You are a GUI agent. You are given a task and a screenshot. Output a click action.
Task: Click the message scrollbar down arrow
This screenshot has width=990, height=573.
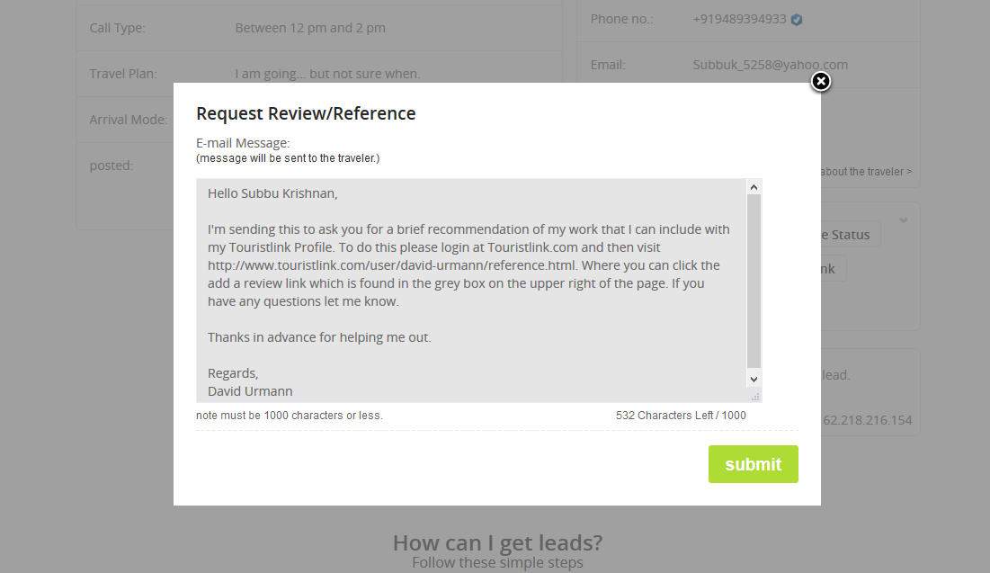point(754,379)
